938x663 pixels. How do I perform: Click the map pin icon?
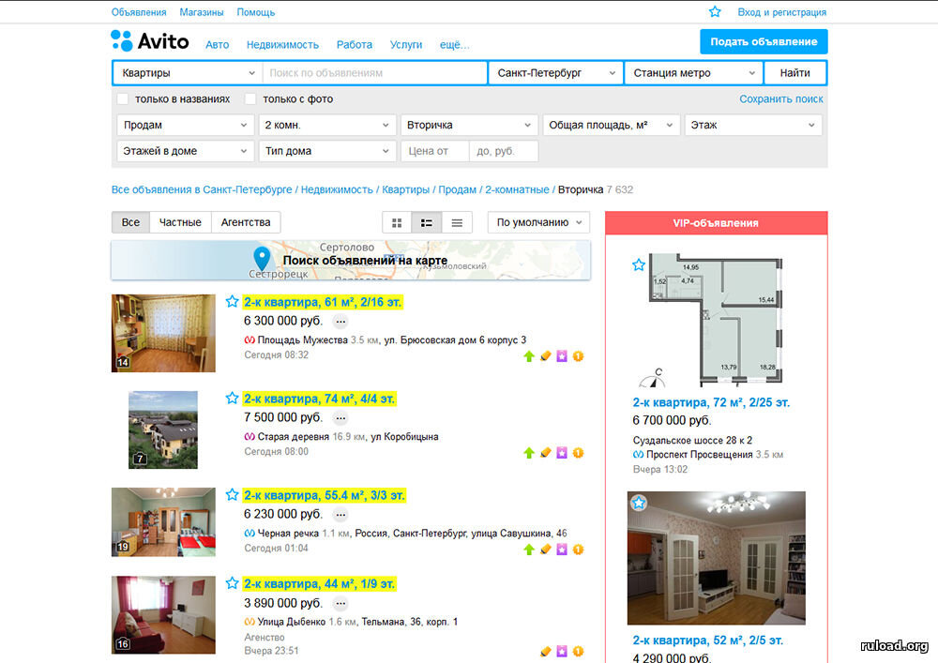262,259
